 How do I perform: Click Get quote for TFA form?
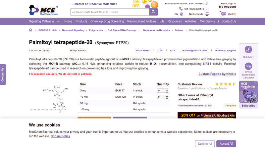click(230, 106)
